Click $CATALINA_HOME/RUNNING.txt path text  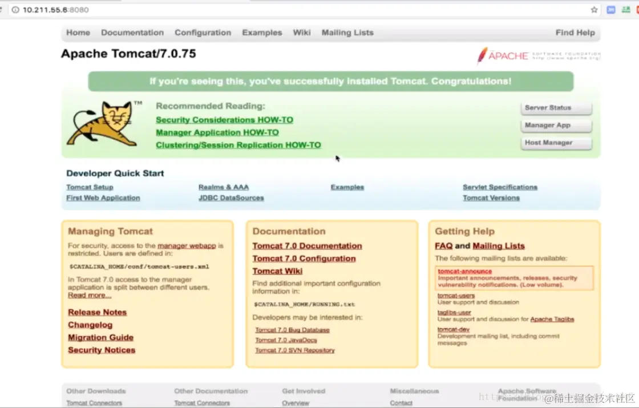[305, 304]
